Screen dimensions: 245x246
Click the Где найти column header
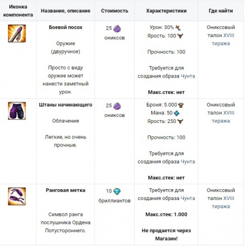point(221,11)
